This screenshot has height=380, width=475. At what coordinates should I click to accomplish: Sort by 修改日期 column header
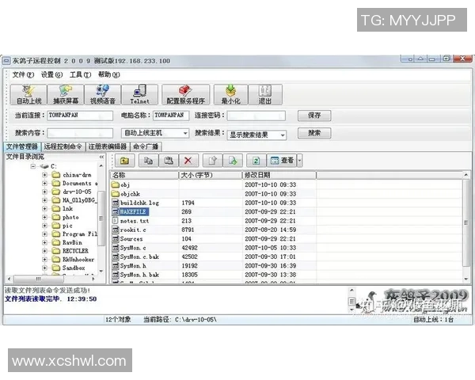pos(279,175)
